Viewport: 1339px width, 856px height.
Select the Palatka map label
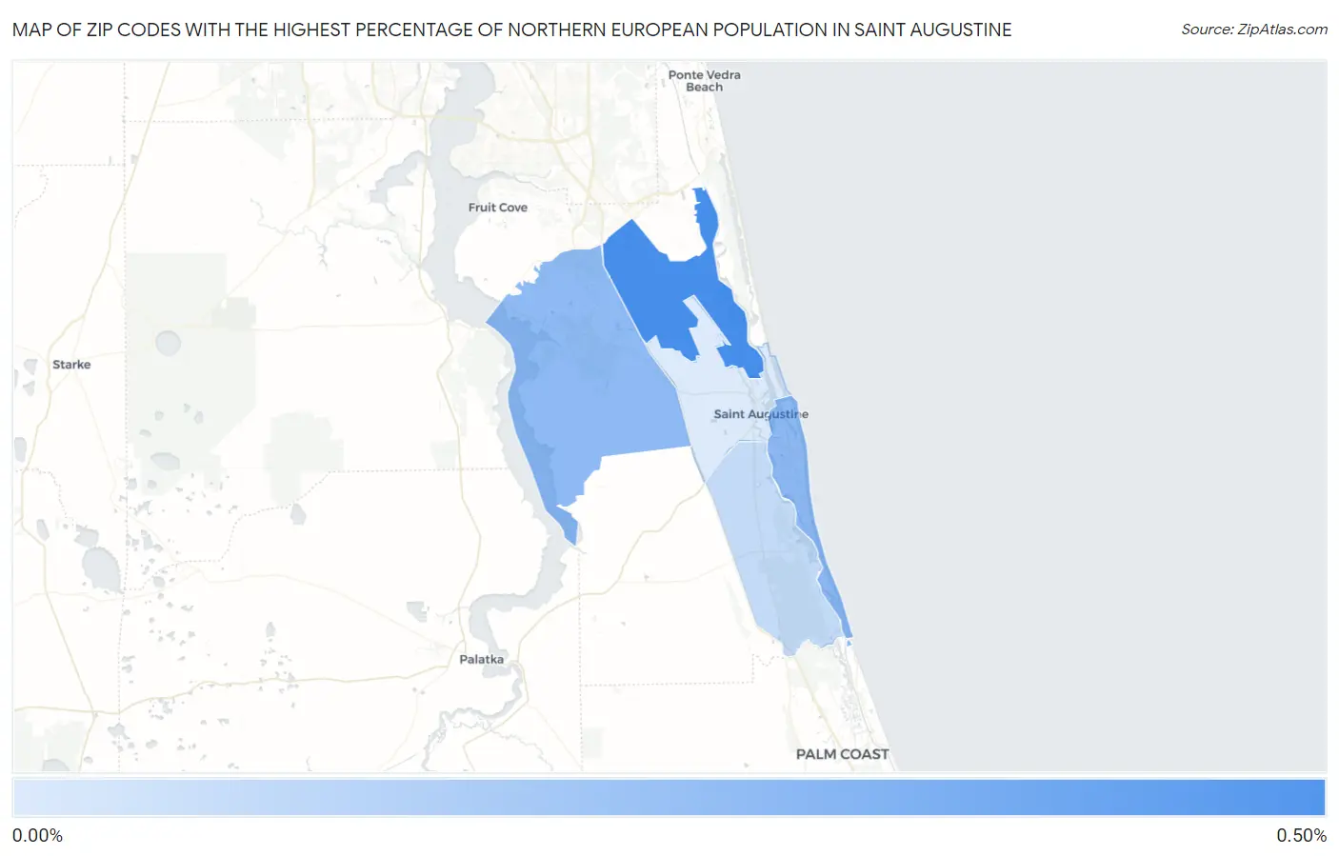point(481,660)
